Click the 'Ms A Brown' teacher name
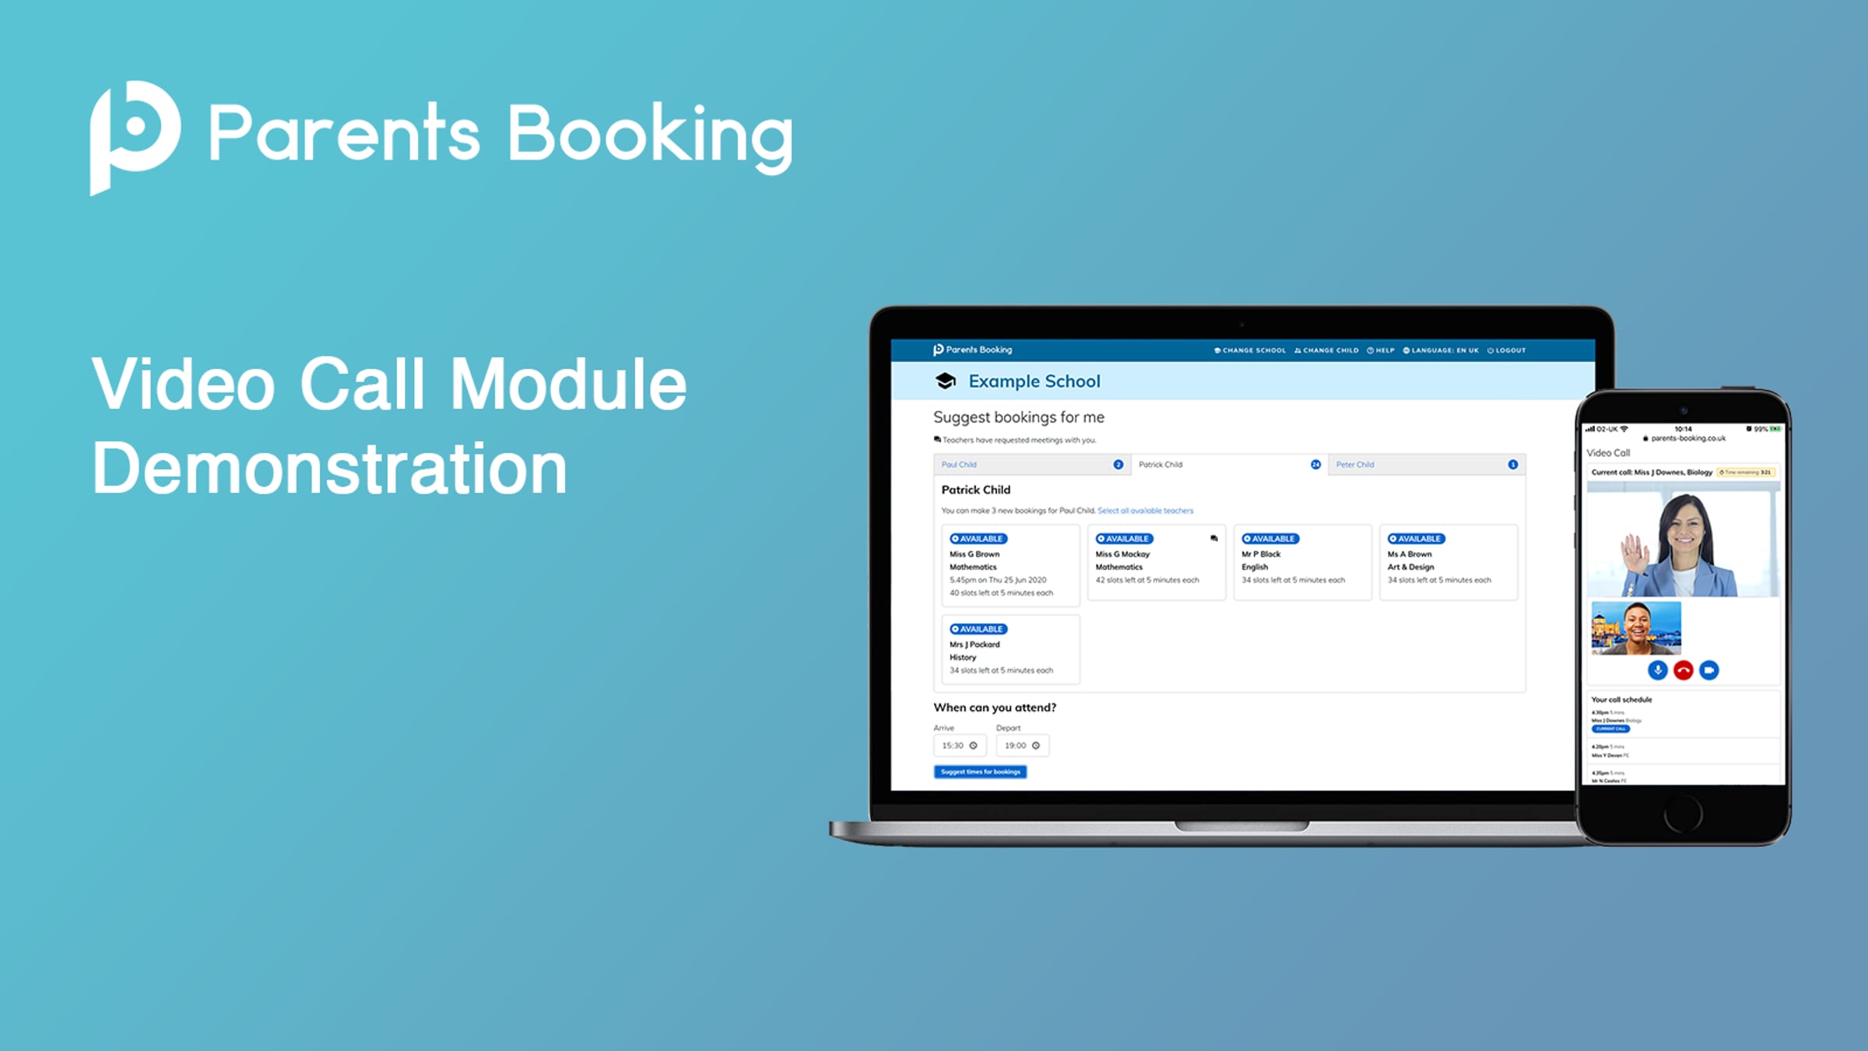This screenshot has width=1868, height=1051. point(1410,554)
